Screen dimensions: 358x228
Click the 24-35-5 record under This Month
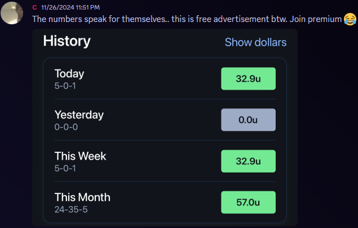tap(71, 209)
